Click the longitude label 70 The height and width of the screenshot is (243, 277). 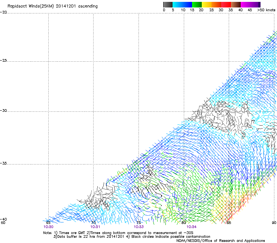(x=94, y=223)
